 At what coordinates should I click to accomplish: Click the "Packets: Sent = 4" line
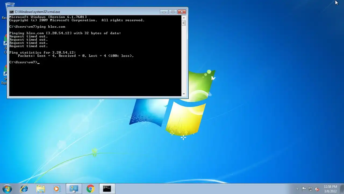click(x=76, y=56)
